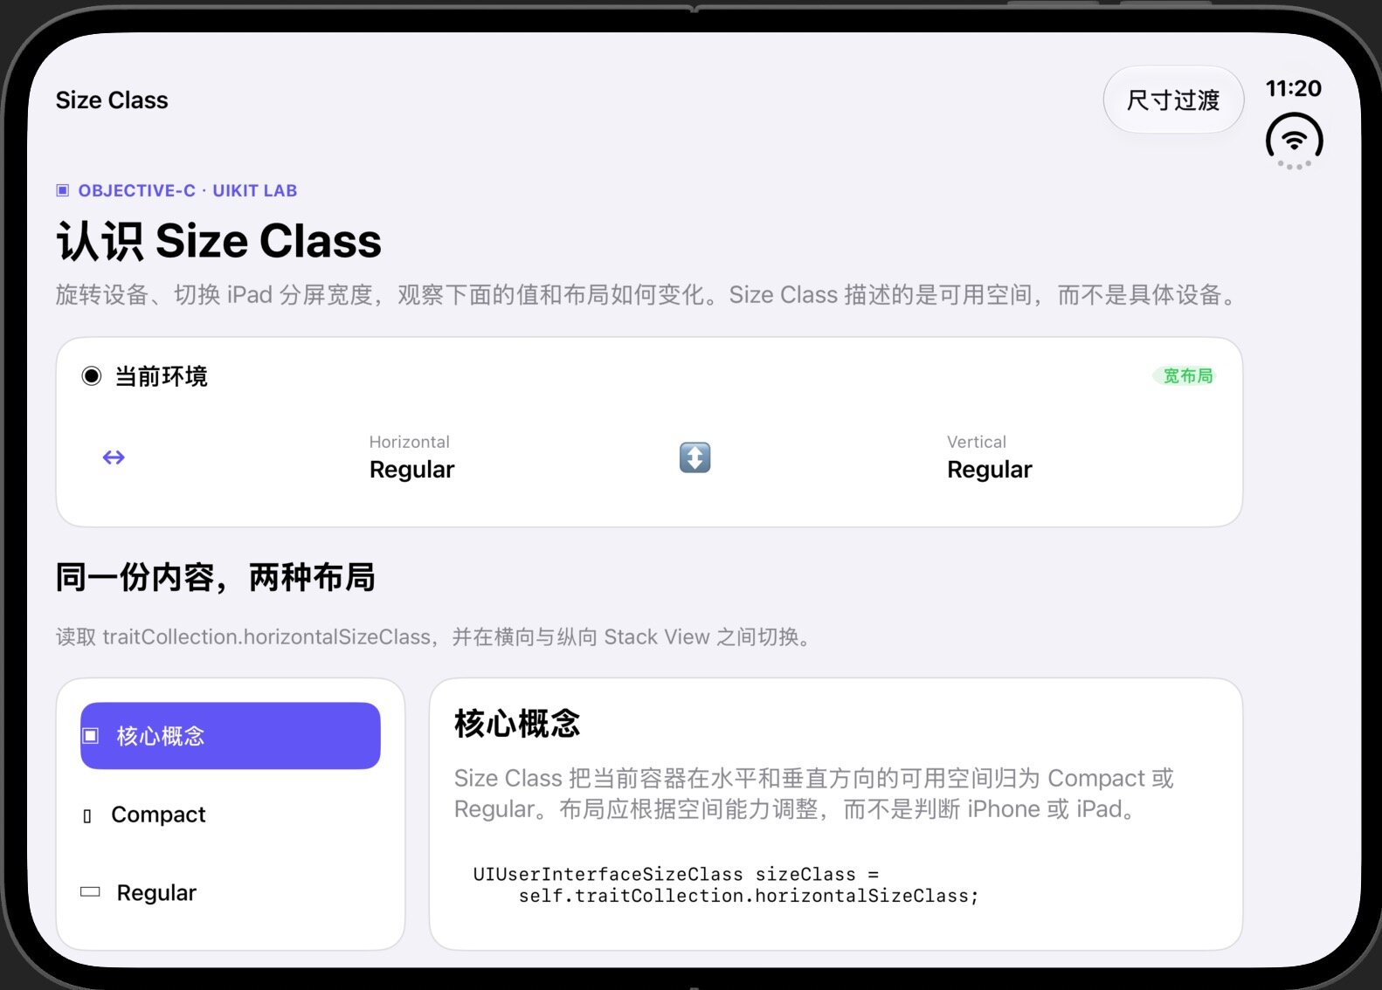This screenshot has width=1382, height=990.
Task: Select the 核心概念 sidebar item
Action: coord(231,736)
